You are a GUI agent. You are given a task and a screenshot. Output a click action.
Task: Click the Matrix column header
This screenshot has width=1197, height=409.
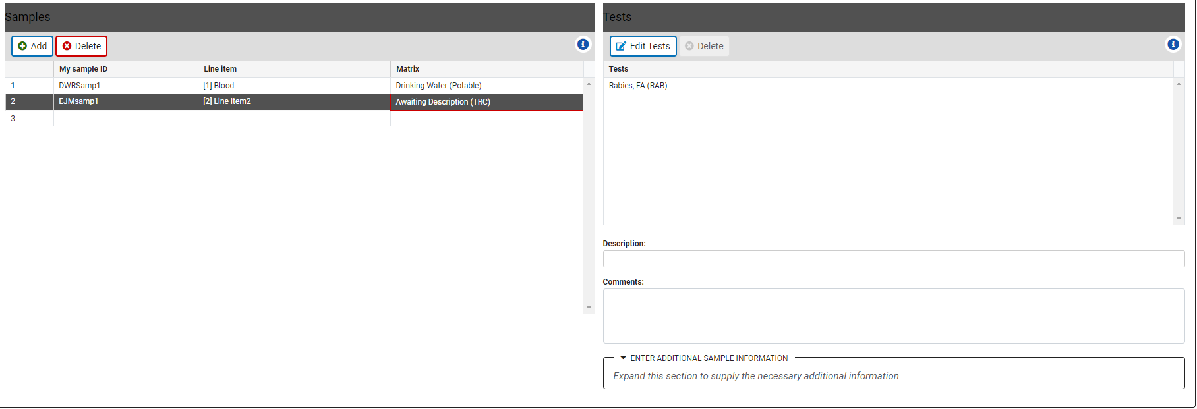(x=408, y=69)
